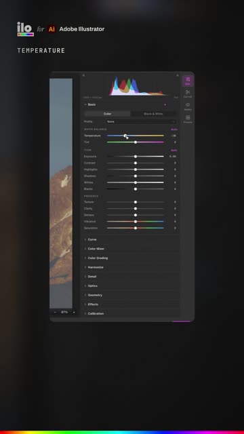The height and width of the screenshot is (434, 244).
Task: Click the mountain photo preview
Action: (61, 193)
